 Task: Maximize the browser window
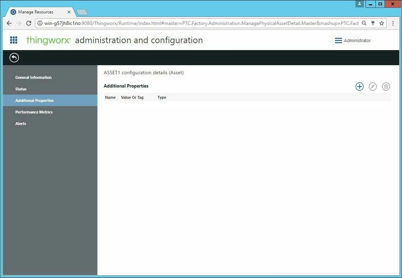click(x=380, y=4)
